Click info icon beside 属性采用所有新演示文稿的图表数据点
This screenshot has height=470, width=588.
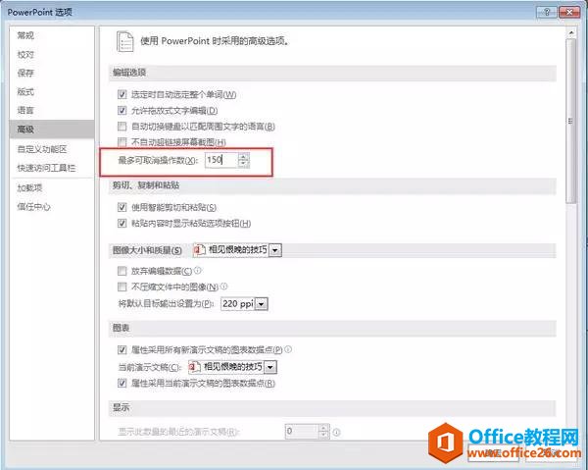(x=288, y=349)
